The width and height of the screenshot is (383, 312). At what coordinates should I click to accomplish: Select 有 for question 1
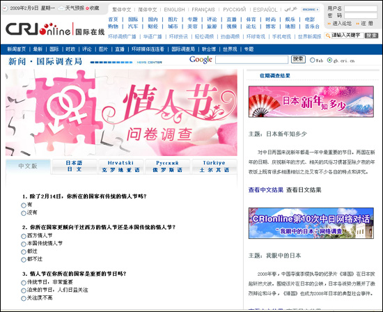[x=24, y=205]
